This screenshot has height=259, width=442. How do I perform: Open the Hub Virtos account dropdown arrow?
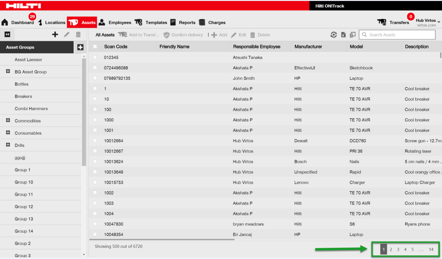point(439,22)
